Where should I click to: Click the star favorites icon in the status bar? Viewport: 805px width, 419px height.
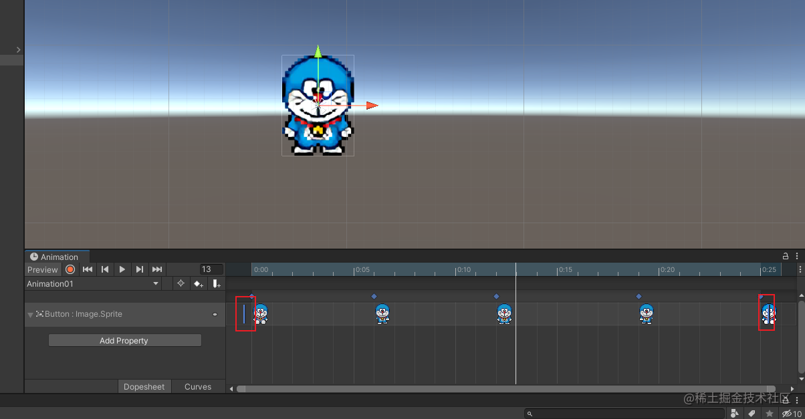(769, 413)
